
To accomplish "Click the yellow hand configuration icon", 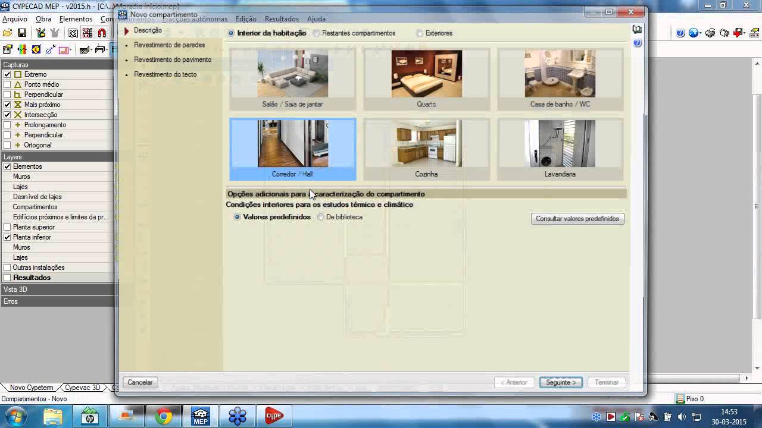I will coord(755,33).
